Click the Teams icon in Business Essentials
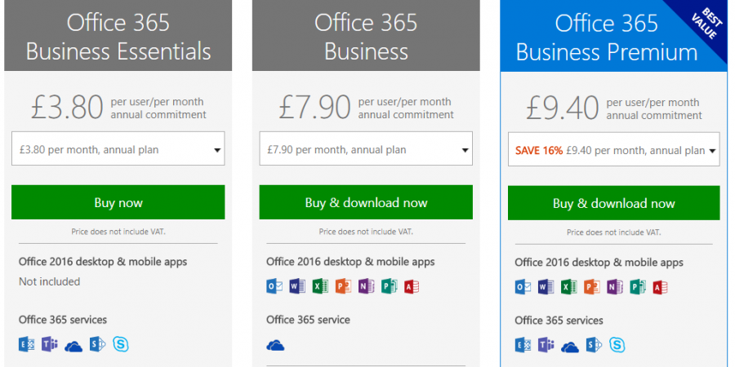This screenshot has width=735, height=367. pyautogui.click(x=50, y=345)
